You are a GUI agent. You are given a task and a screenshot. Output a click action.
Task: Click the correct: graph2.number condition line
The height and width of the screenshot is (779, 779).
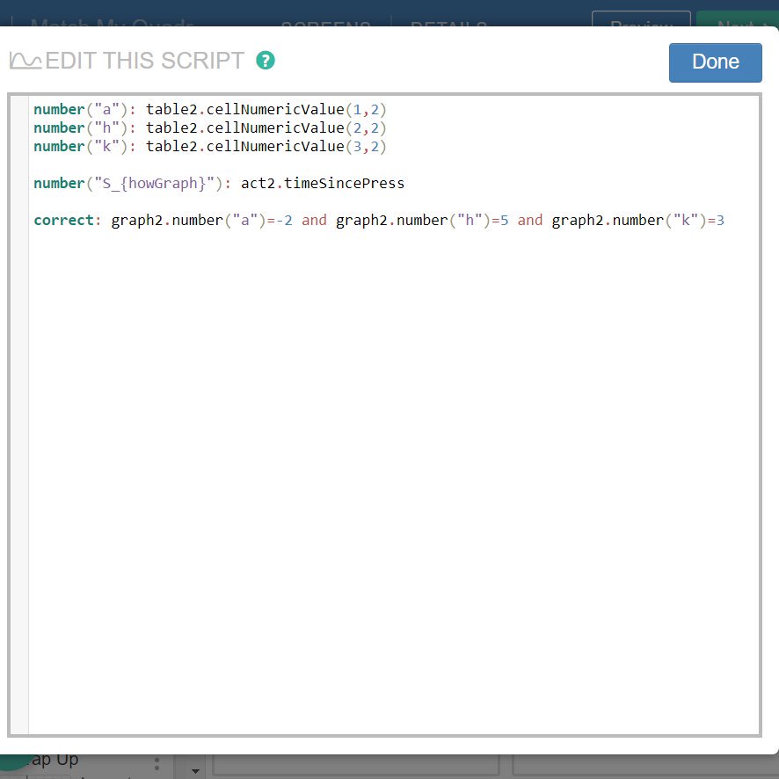pyautogui.click(x=379, y=220)
